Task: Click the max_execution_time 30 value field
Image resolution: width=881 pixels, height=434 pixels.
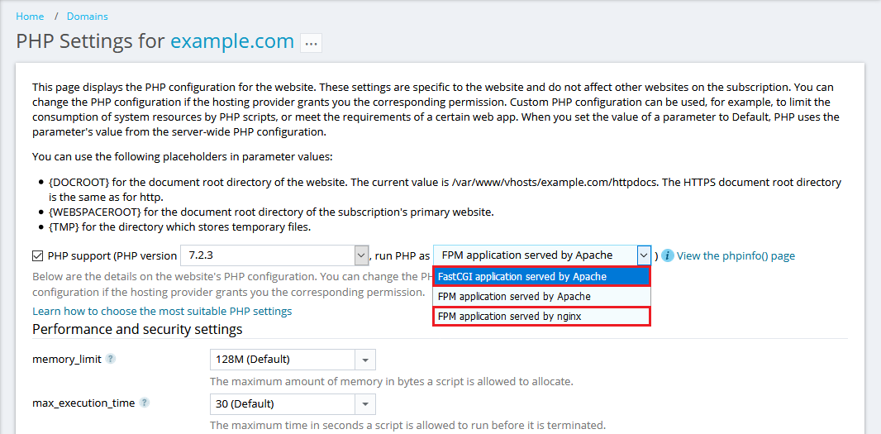Action: (282, 404)
